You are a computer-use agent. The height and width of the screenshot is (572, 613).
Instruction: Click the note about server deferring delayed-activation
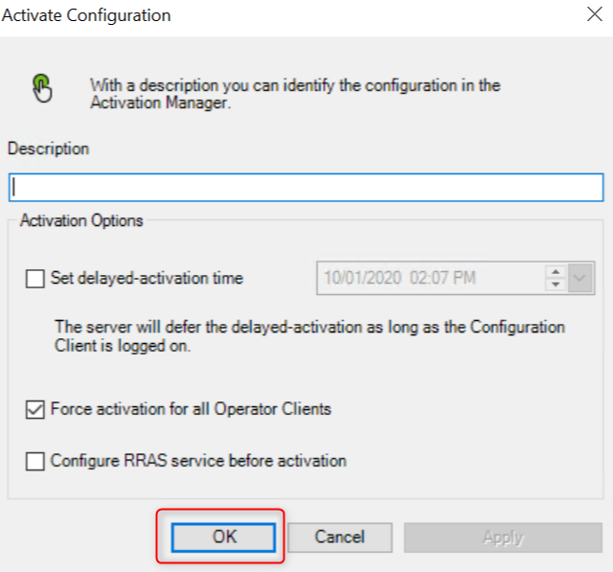(x=309, y=336)
